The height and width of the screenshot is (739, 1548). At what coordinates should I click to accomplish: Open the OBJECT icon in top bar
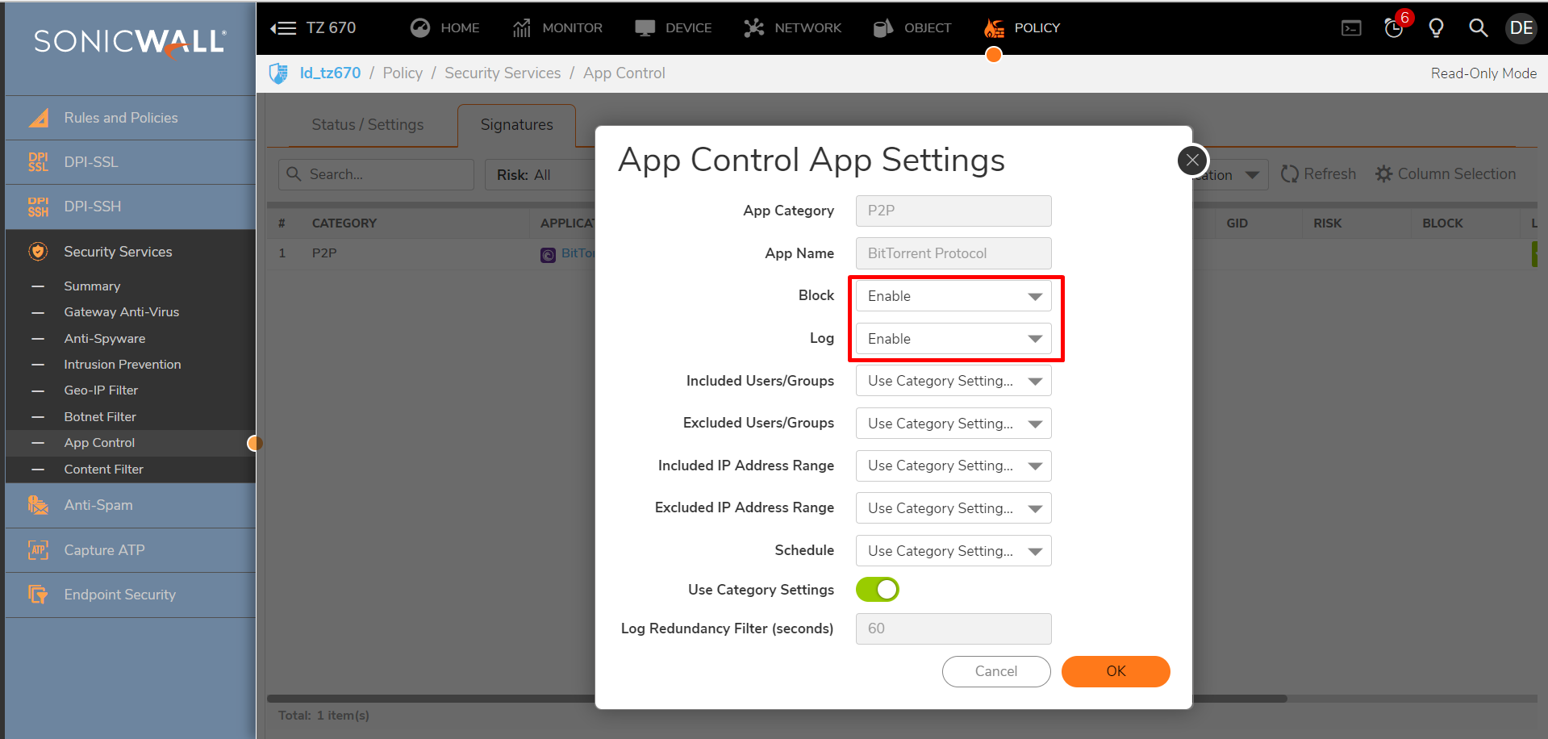[883, 28]
